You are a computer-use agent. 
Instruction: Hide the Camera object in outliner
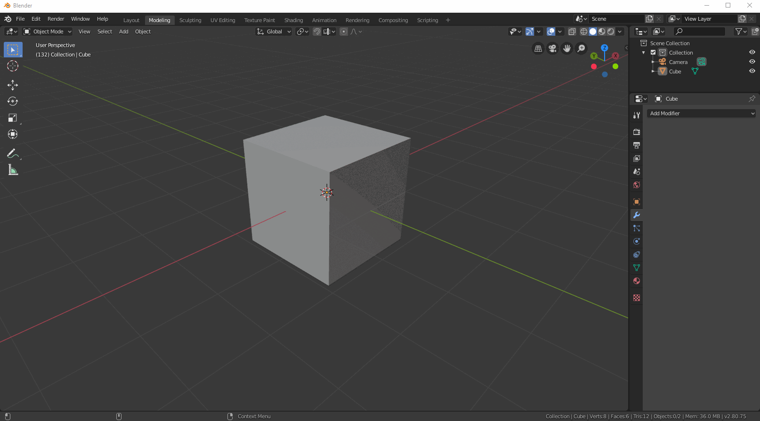click(752, 62)
